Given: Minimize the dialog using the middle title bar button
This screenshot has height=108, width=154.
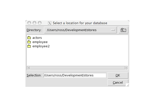Looking at the screenshot, I should click(x=34, y=23).
